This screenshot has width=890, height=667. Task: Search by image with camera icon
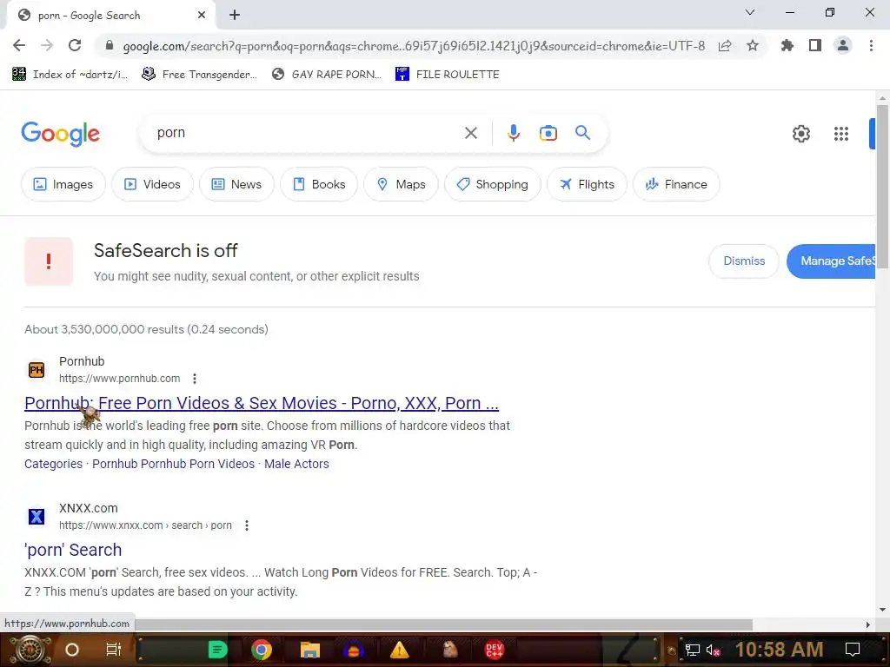coord(548,133)
